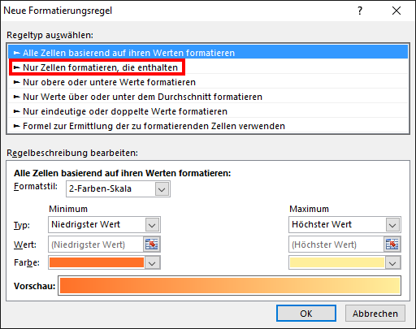Click the 'Wert:' label
This screenshot has width=416, height=329.
[25, 245]
